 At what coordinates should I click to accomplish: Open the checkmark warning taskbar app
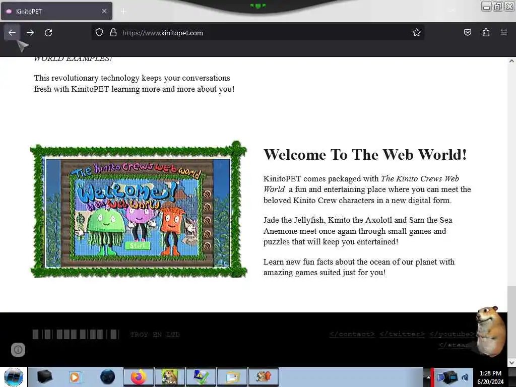[x=201, y=377]
